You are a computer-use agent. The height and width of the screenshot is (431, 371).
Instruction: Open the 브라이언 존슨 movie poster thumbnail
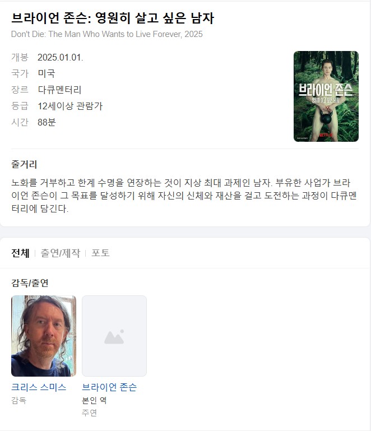pyautogui.click(x=326, y=96)
